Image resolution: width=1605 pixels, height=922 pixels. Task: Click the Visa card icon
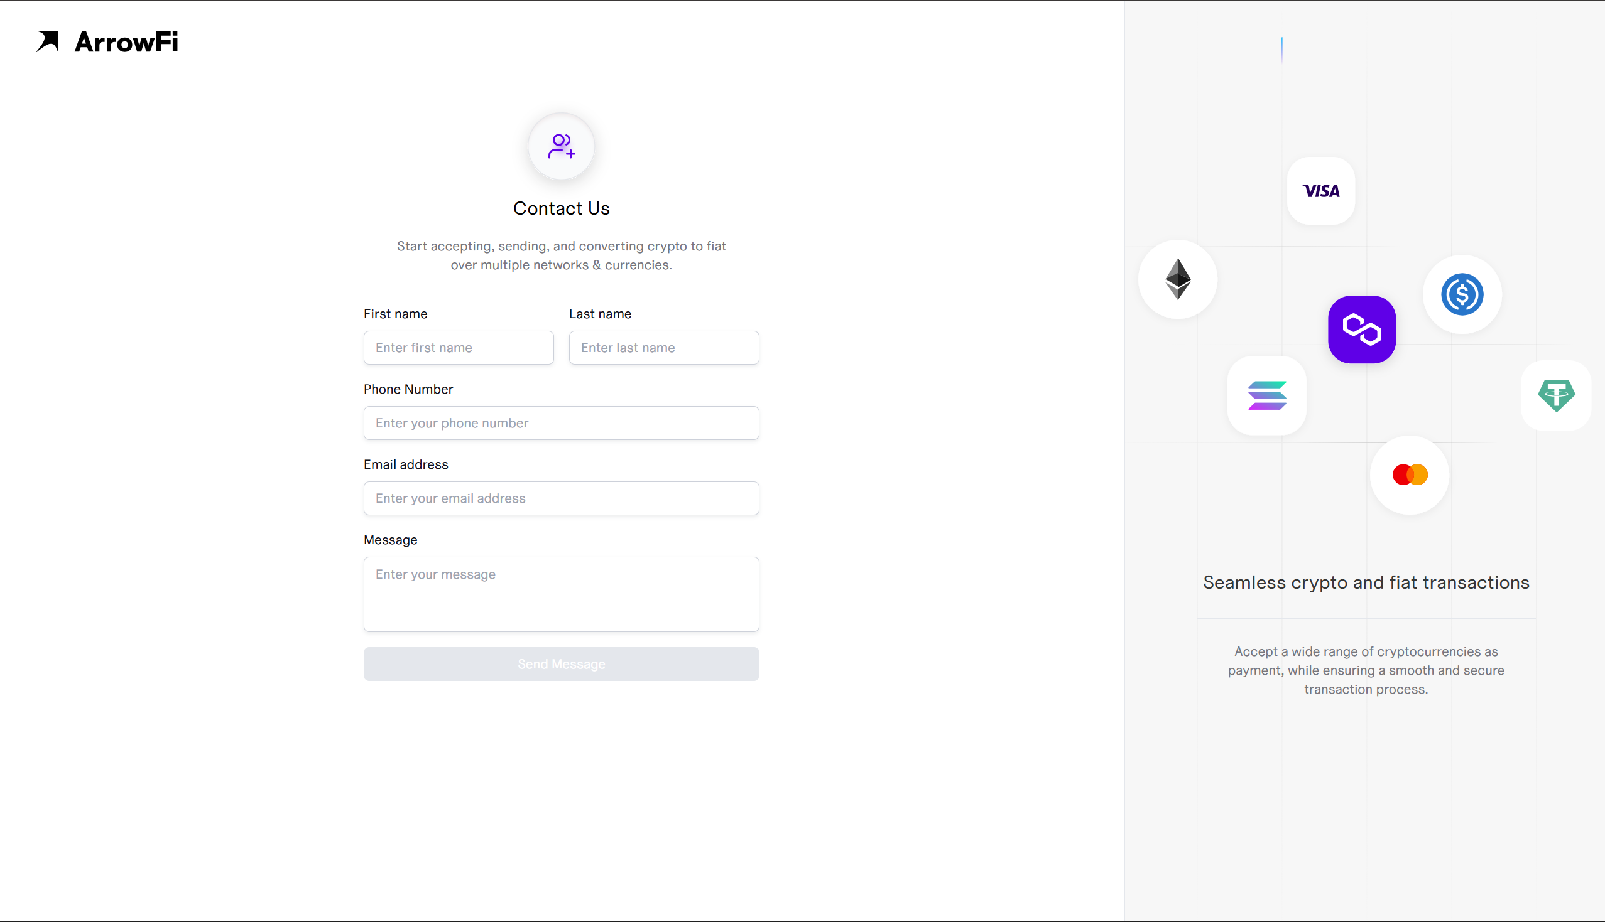tap(1321, 191)
